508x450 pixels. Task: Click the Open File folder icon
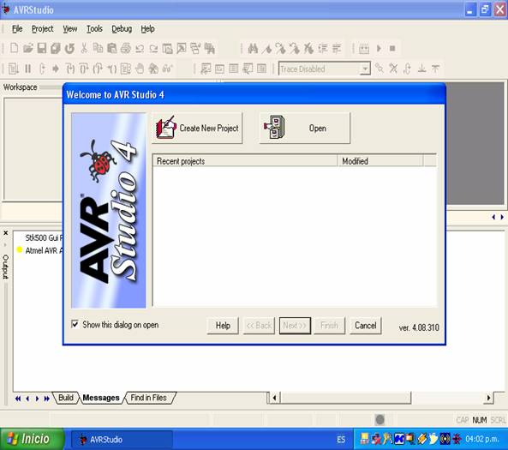[28, 48]
